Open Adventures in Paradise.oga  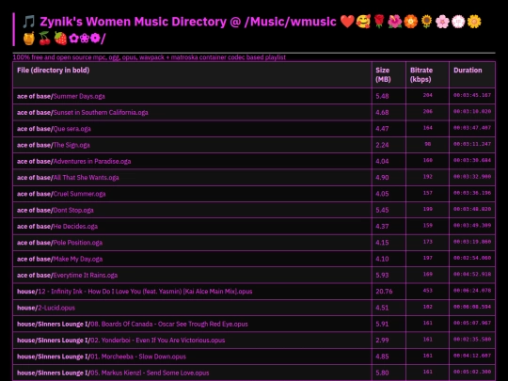tap(92, 162)
